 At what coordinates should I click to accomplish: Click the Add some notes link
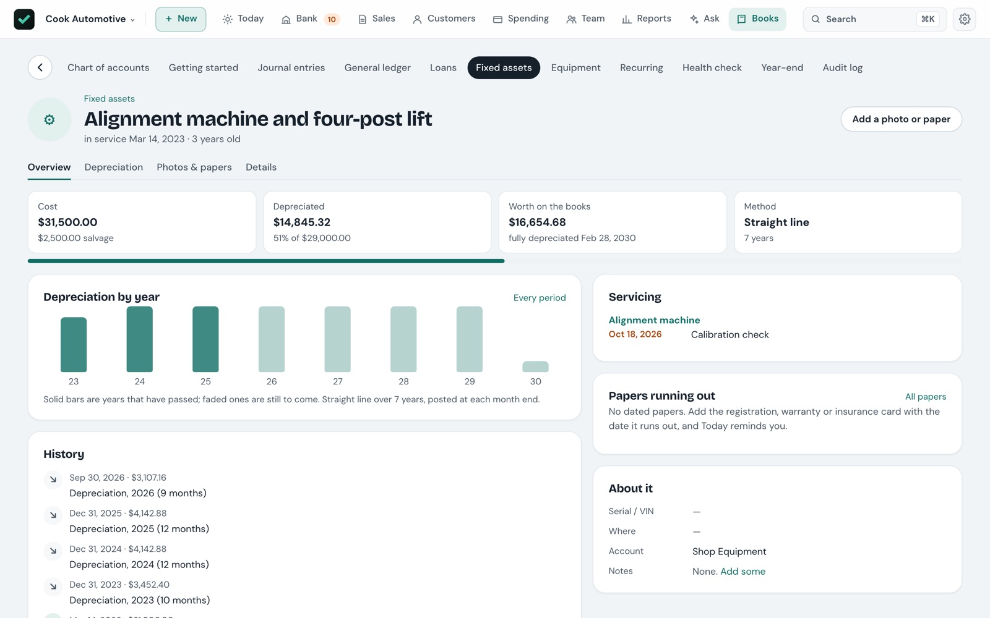(742, 572)
